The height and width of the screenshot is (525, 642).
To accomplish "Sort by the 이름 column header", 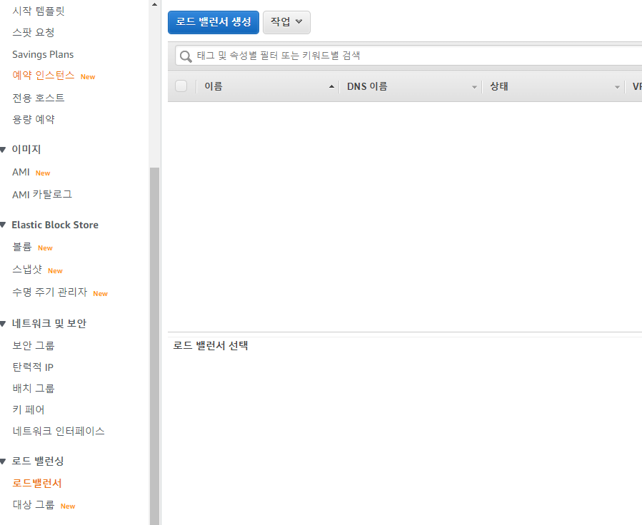I will 214,86.
